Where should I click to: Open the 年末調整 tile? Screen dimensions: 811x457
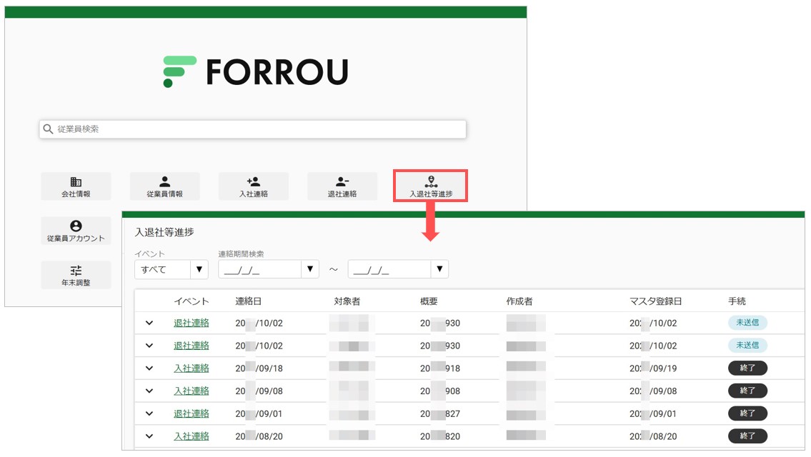(x=76, y=275)
